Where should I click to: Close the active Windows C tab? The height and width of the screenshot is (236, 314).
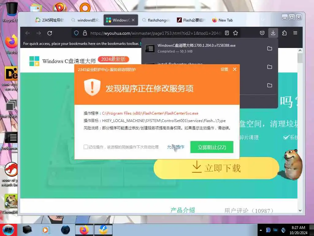pyautogui.click(x=133, y=20)
